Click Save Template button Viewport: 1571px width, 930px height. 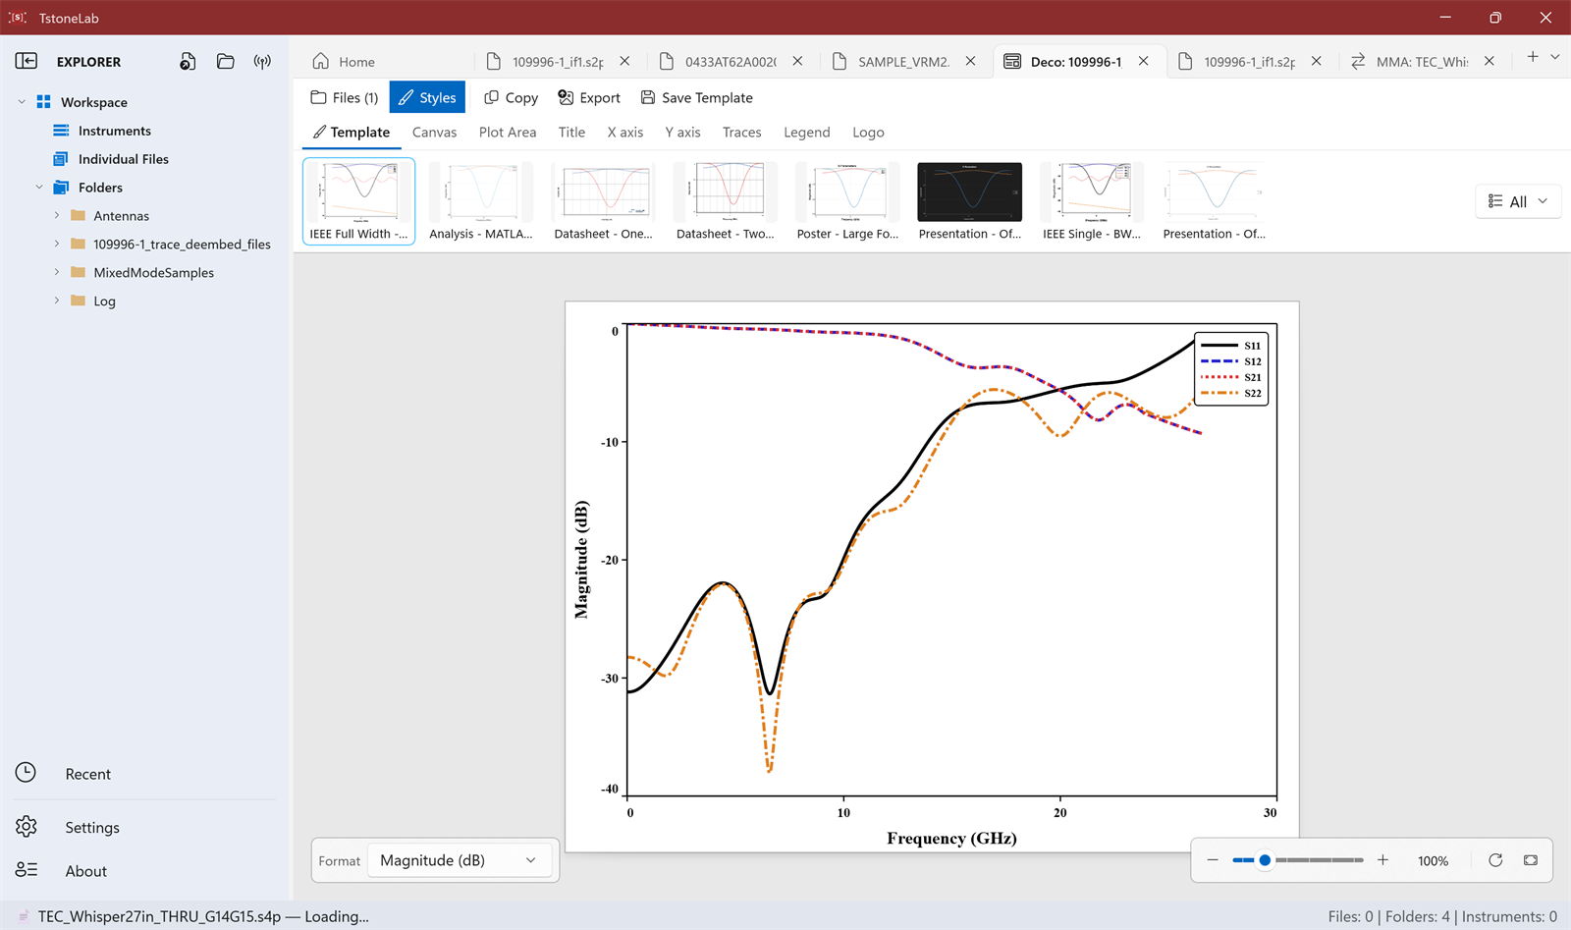coord(697,97)
